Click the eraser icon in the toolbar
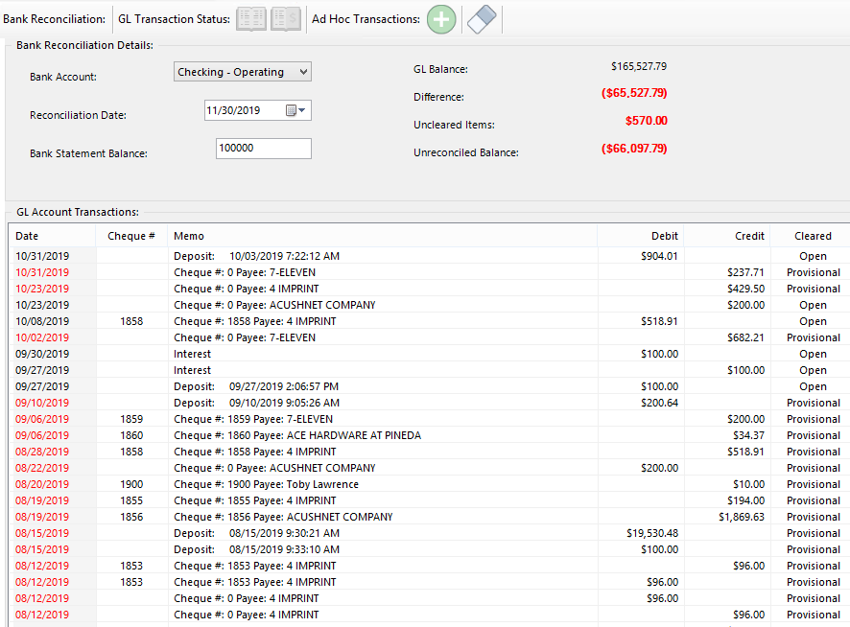850x627 pixels. pos(484,19)
